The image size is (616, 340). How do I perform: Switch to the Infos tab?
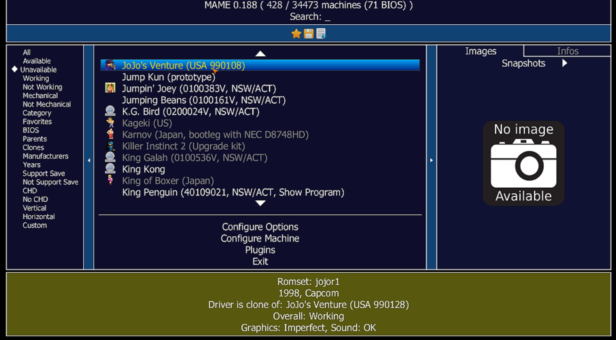click(x=567, y=51)
